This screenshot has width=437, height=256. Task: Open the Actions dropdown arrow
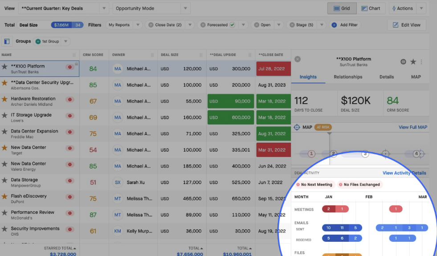tap(421, 8)
